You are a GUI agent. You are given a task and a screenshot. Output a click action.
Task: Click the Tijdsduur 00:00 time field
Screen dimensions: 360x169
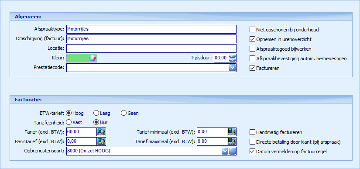tap(221, 58)
